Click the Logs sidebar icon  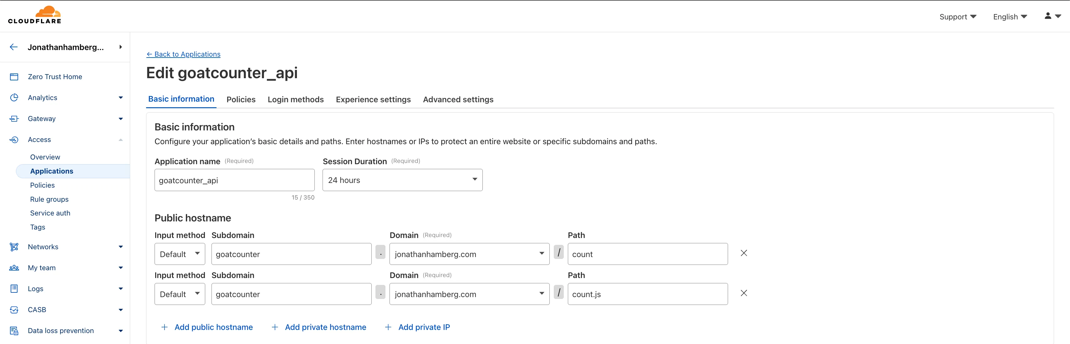[x=14, y=288]
